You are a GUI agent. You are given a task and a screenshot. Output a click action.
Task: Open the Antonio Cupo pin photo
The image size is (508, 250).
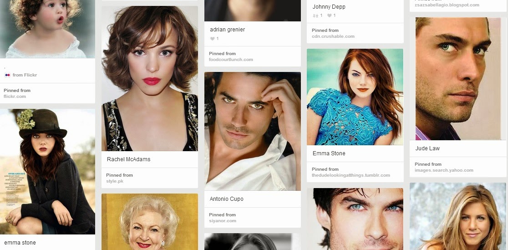pyautogui.click(x=252, y=131)
